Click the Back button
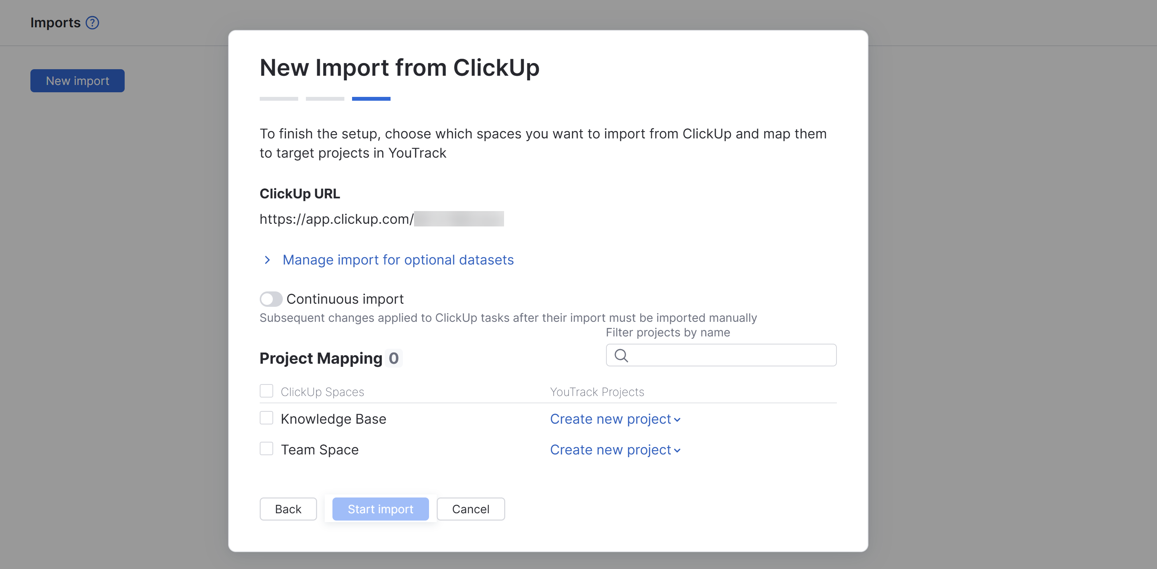Image resolution: width=1157 pixels, height=569 pixels. click(x=288, y=509)
